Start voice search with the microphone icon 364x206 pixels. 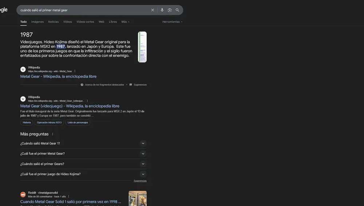pos(162,10)
